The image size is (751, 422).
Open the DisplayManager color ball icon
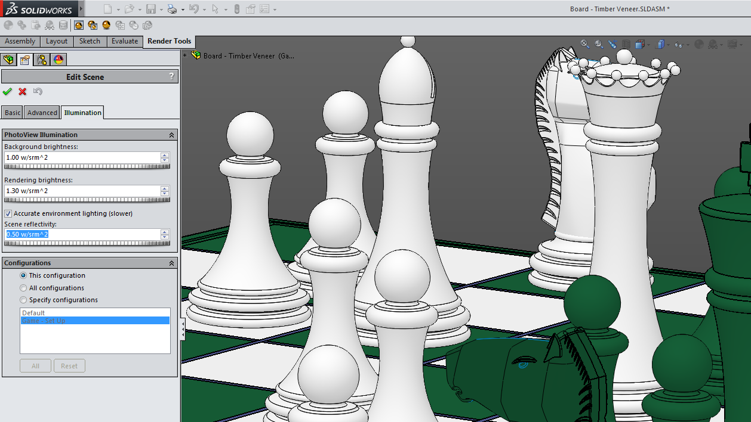coord(58,60)
